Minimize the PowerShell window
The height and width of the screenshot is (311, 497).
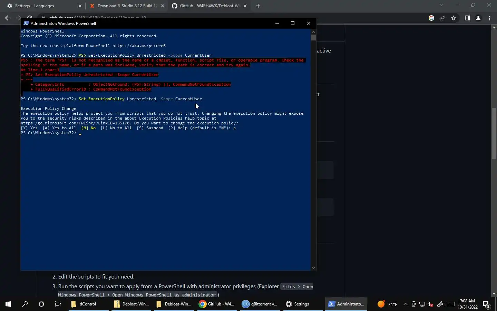[277, 23]
